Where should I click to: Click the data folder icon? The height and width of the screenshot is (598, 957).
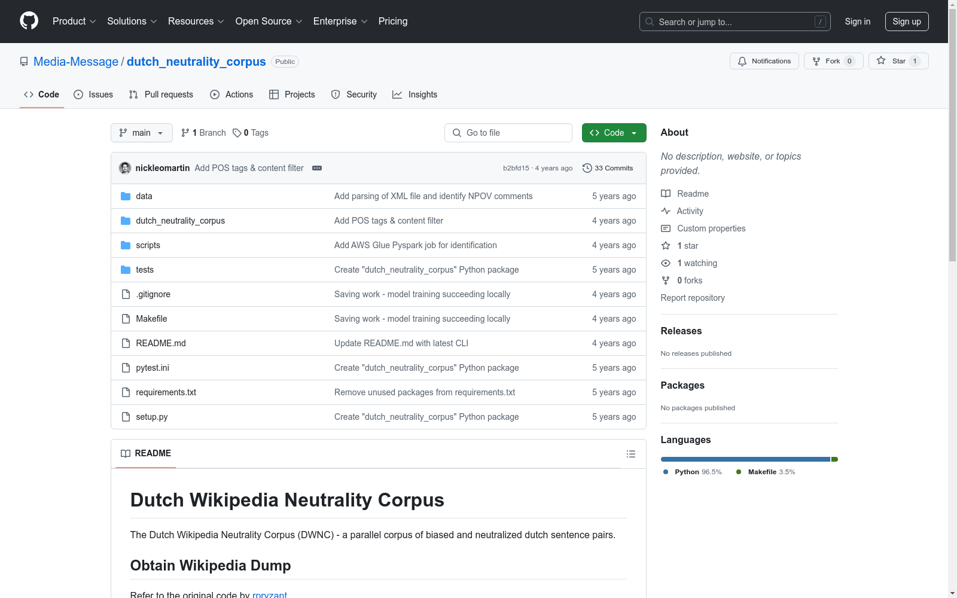[x=126, y=196]
